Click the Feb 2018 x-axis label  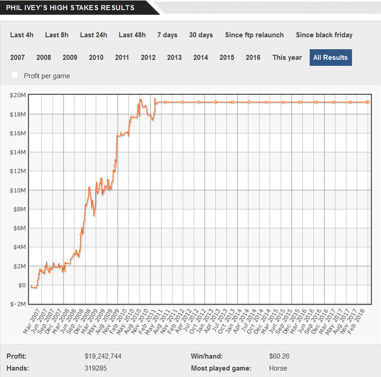point(356,321)
